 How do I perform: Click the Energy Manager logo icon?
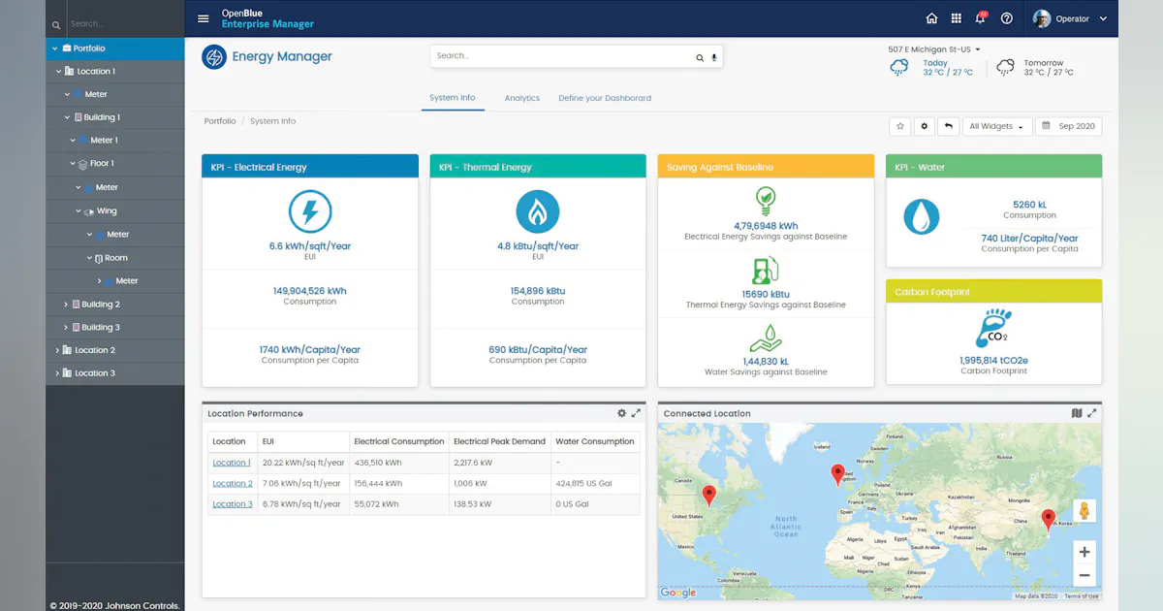coord(214,57)
